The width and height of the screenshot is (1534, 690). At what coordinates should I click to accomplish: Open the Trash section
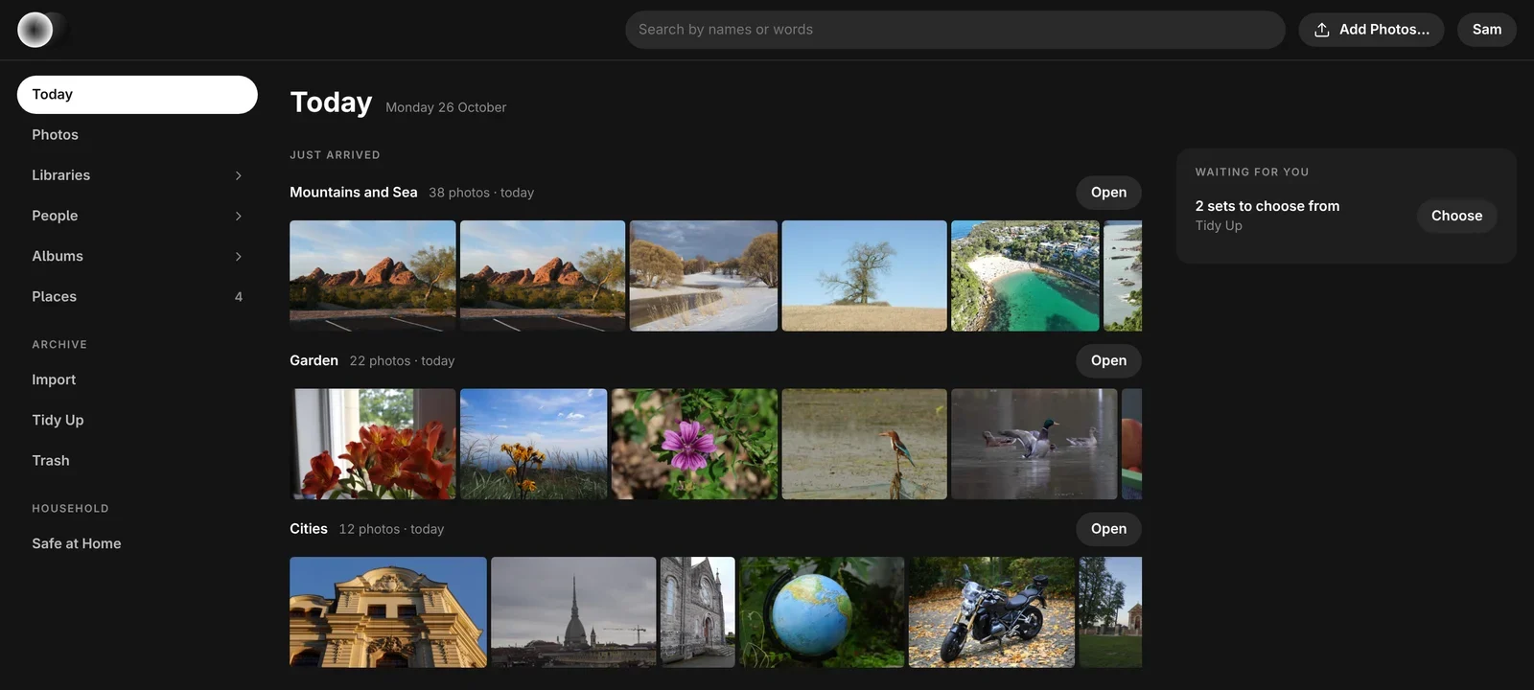tap(137, 461)
